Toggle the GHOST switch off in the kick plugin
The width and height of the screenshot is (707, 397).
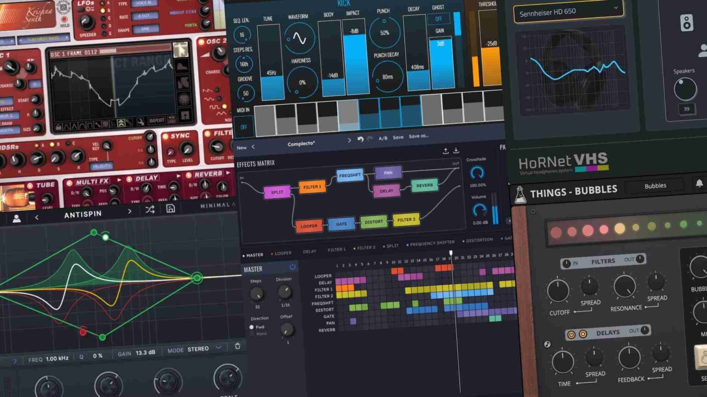(x=438, y=18)
